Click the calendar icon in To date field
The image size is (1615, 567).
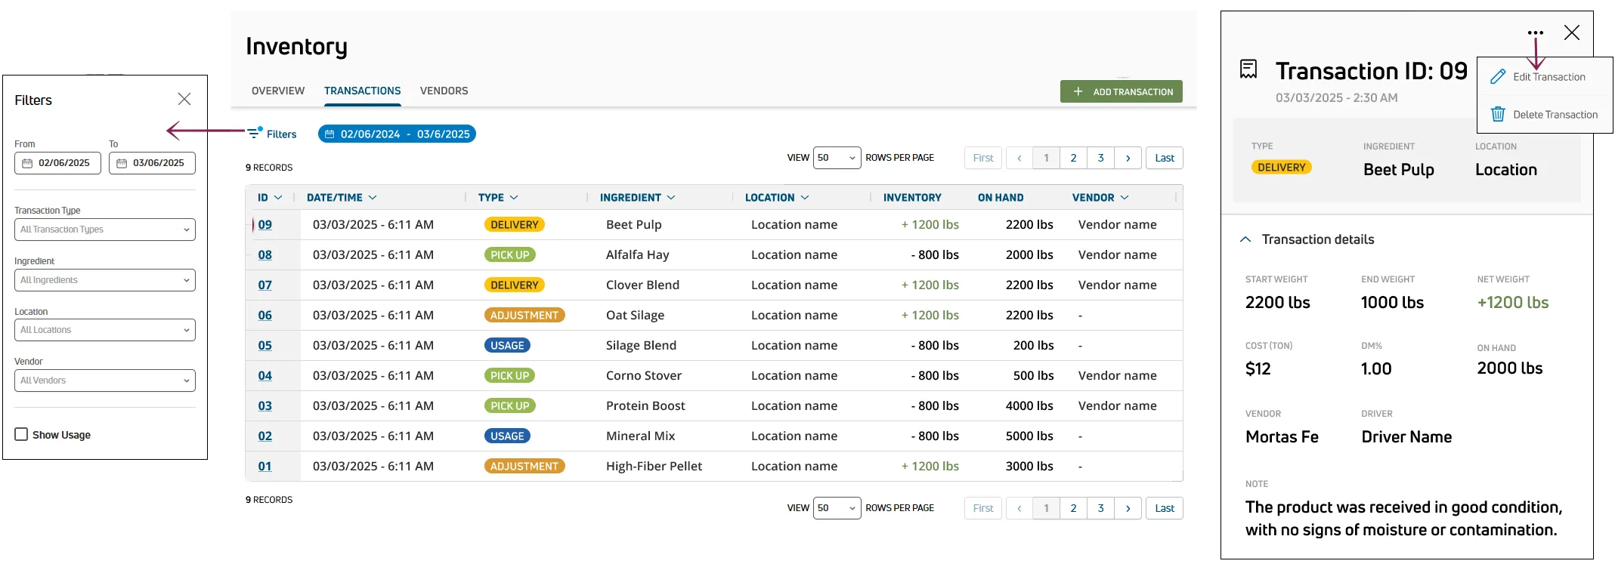click(x=122, y=163)
